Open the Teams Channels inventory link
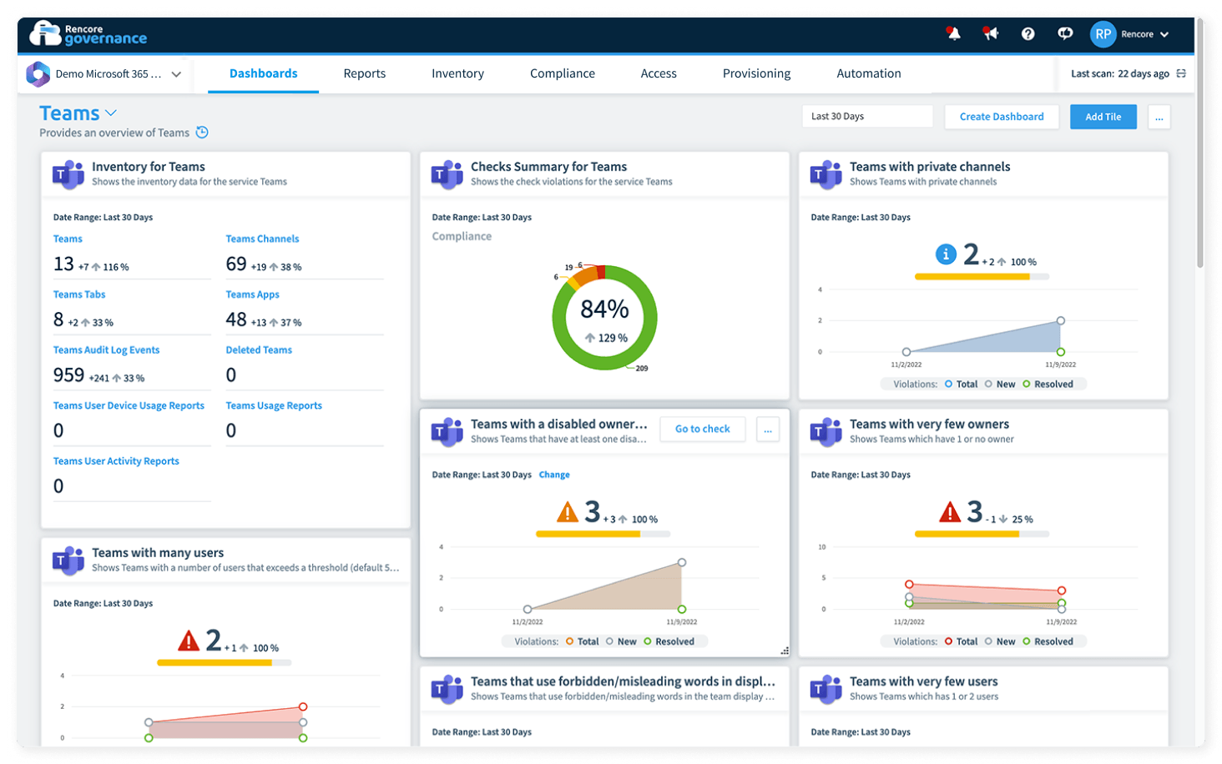The height and width of the screenshot is (764, 1222). [262, 239]
